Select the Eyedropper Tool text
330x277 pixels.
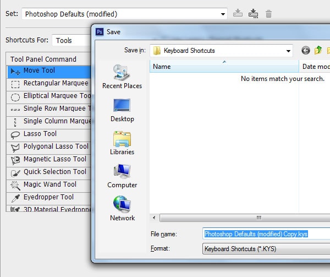tap(48, 197)
